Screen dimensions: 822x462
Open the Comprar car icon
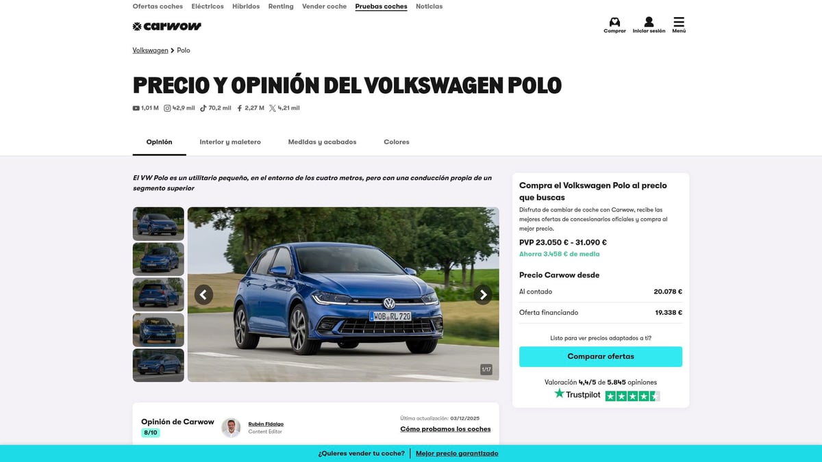coord(614,22)
